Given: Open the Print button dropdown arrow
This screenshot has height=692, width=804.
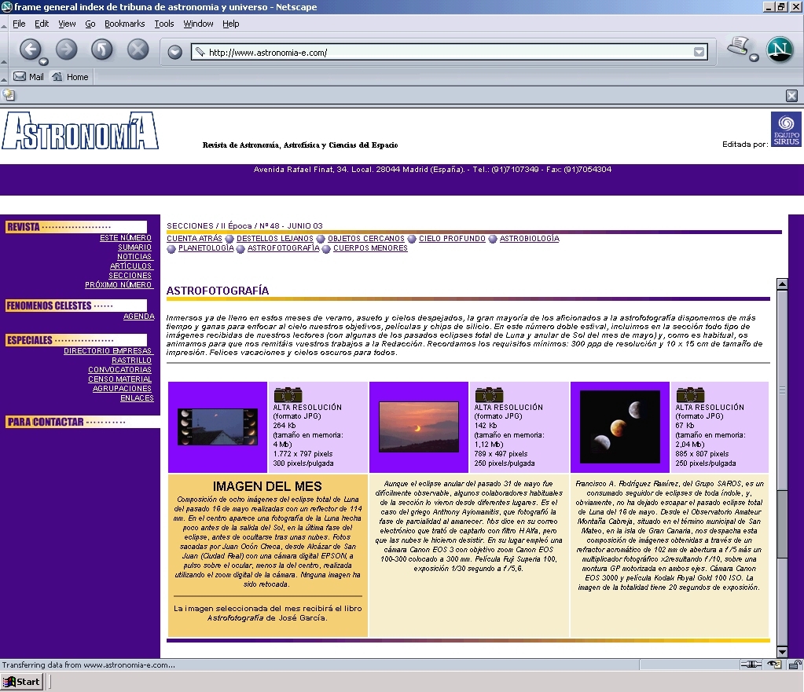Looking at the screenshot, I should [x=754, y=58].
